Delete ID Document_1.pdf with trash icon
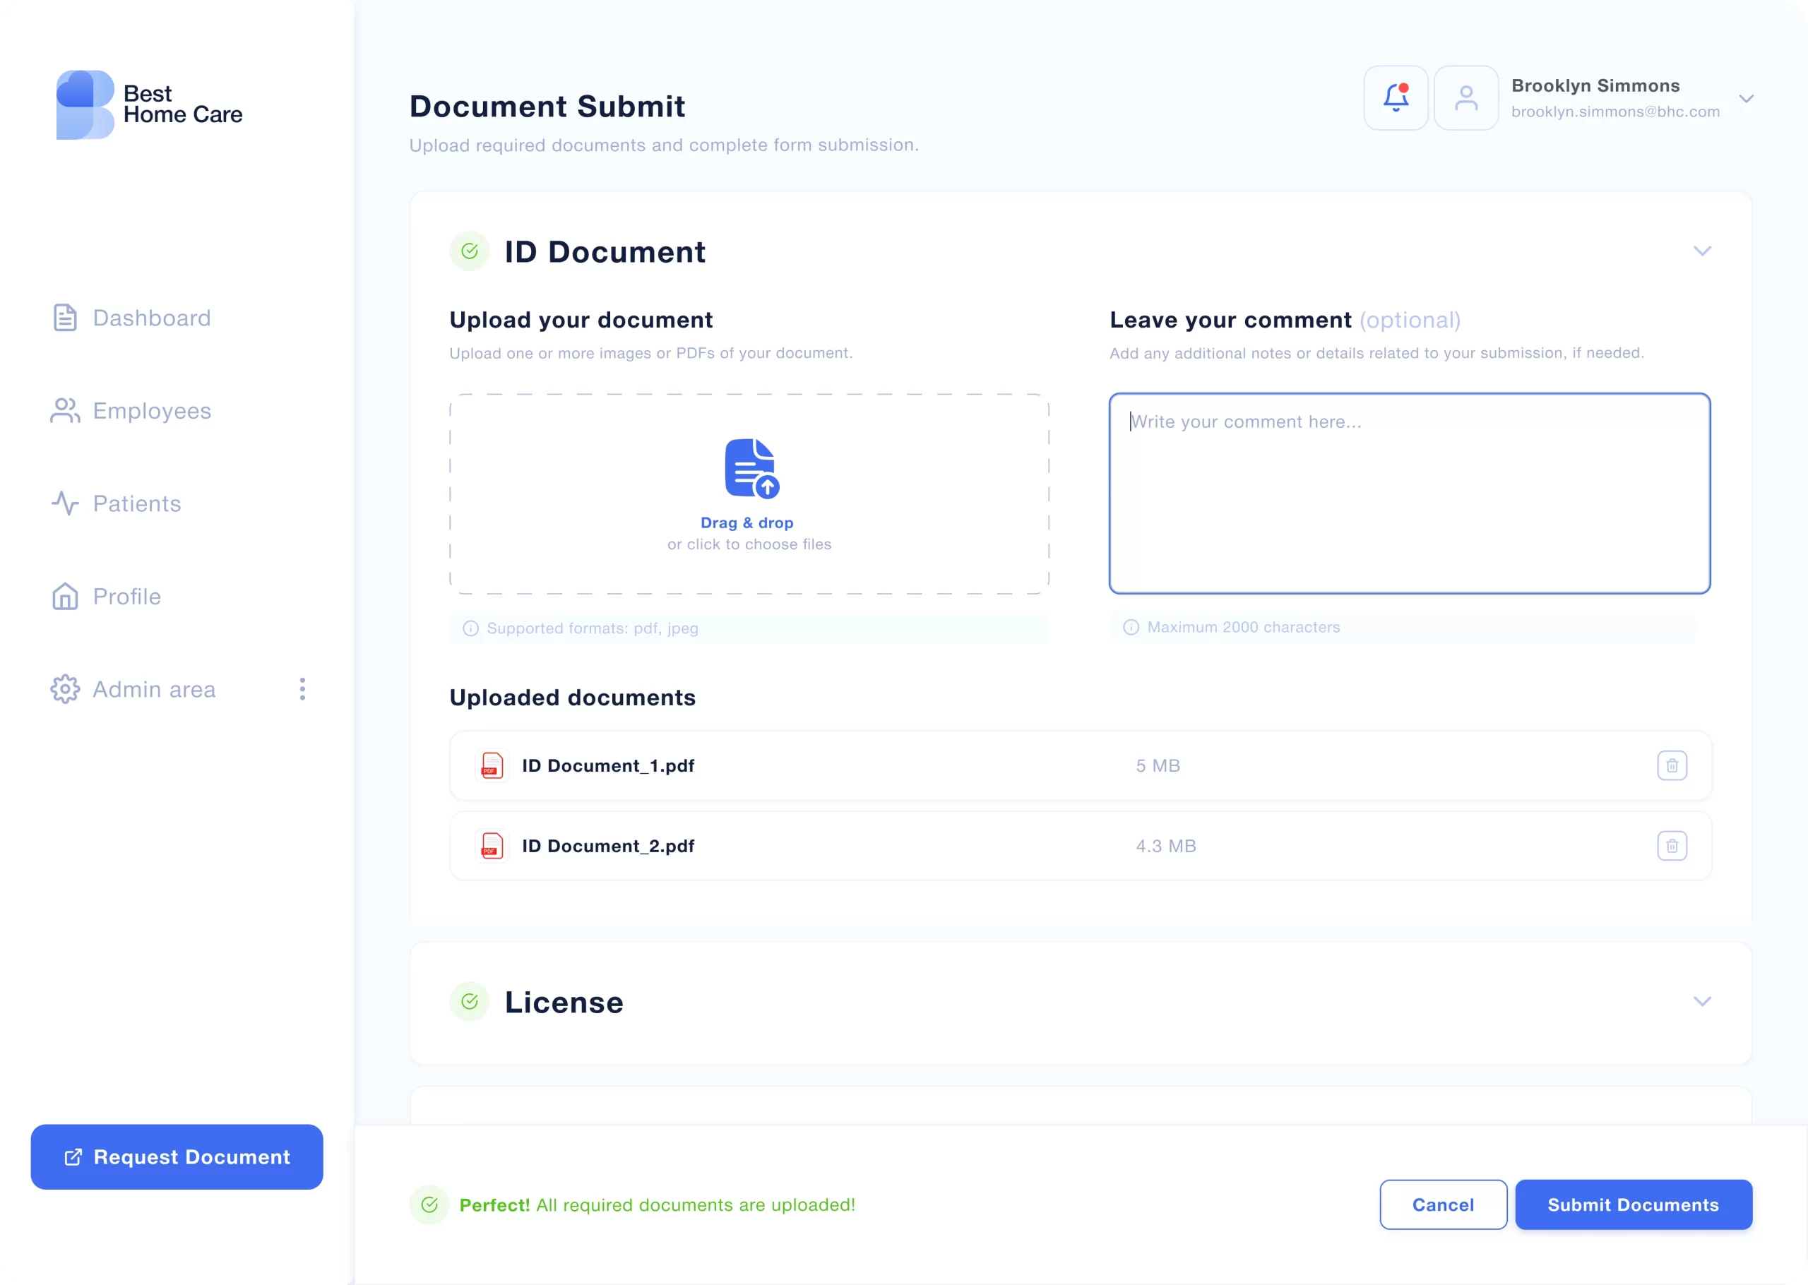The width and height of the screenshot is (1808, 1285). point(1671,765)
